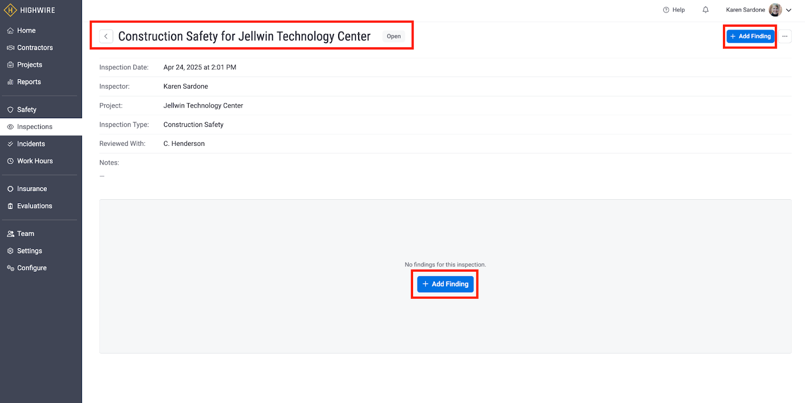805x403 pixels.
Task: Click the back arrow beside inspection title
Action: click(106, 36)
